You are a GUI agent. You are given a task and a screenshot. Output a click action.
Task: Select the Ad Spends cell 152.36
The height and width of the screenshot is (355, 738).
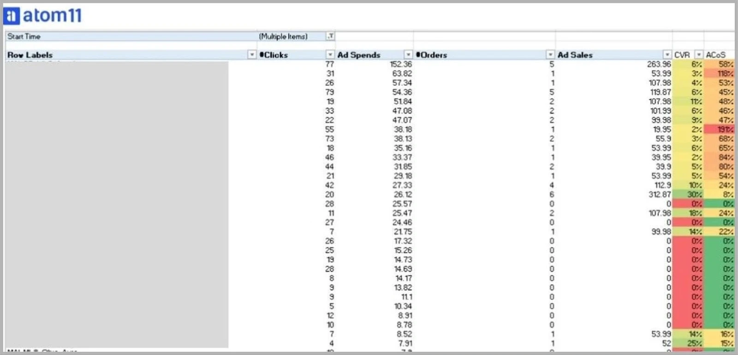point(401,64)
